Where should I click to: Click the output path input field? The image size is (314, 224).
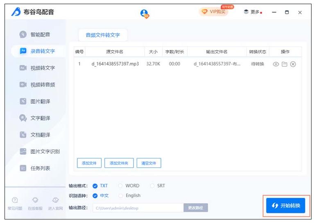138,208
